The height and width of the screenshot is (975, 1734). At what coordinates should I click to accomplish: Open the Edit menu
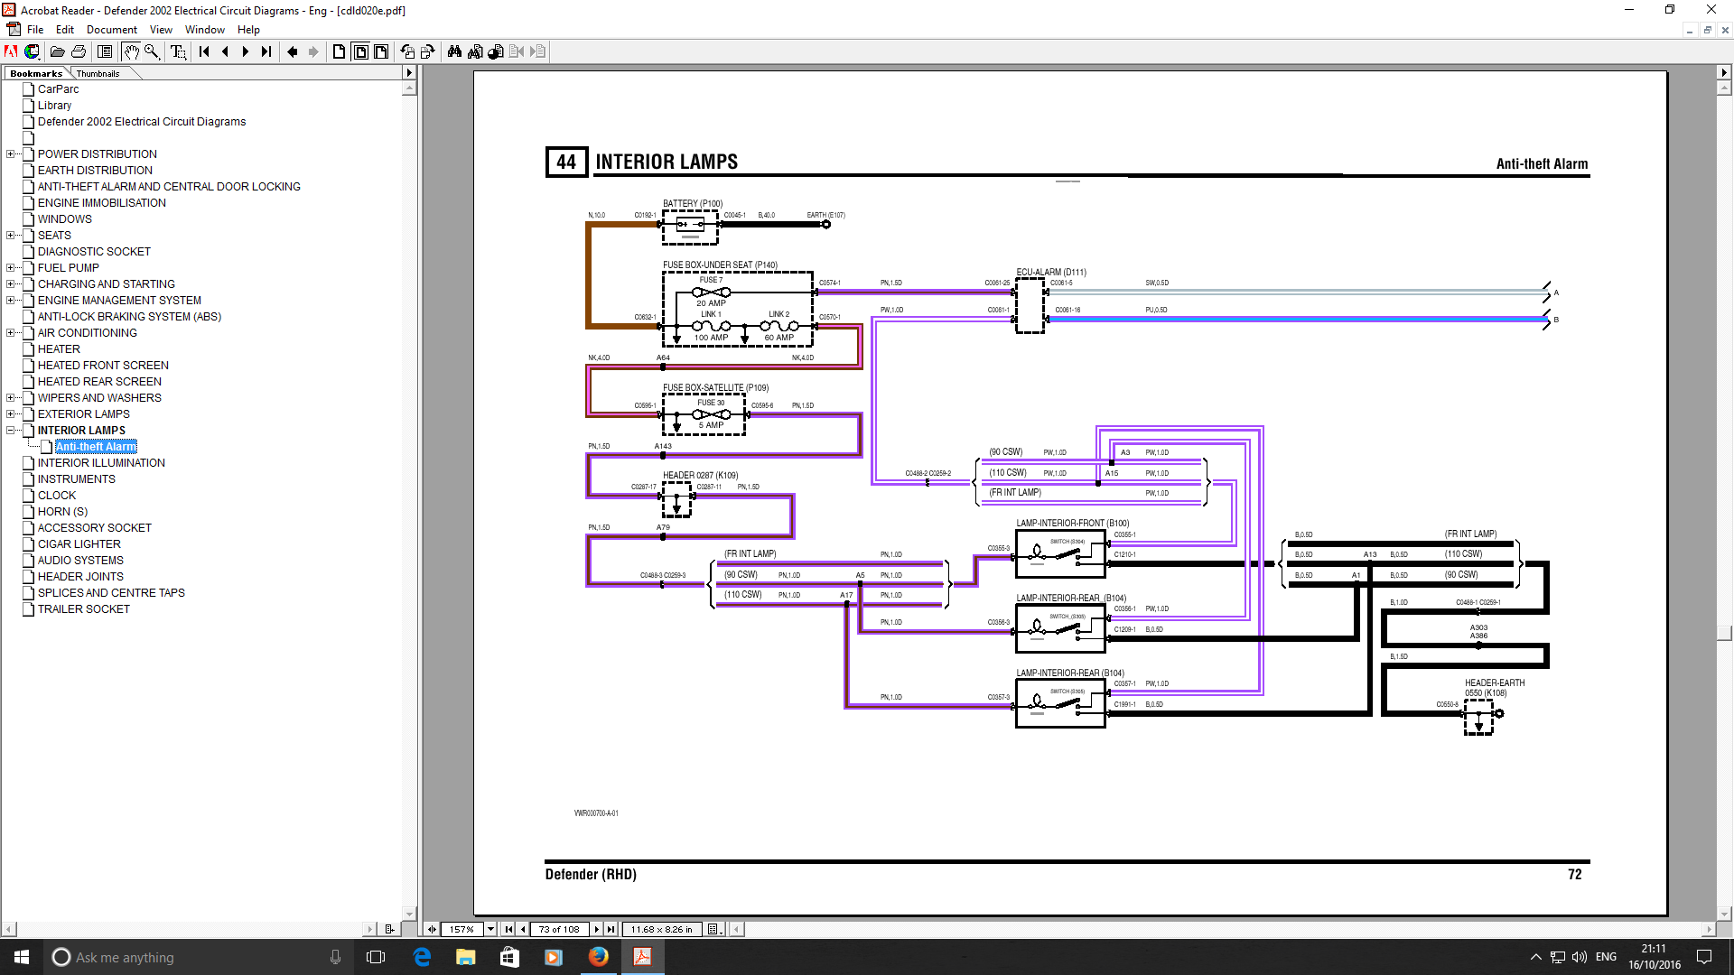pyautogui.click(x=65, y=30)
